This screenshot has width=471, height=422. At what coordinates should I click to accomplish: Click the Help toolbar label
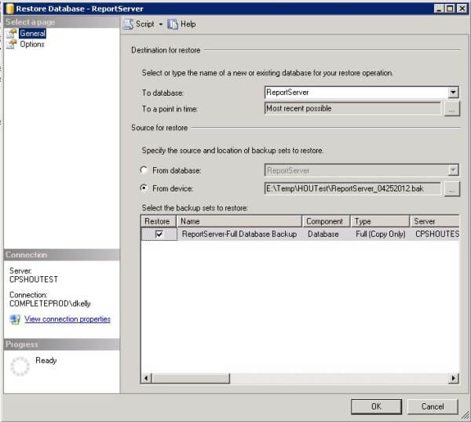tap(188, 24)
